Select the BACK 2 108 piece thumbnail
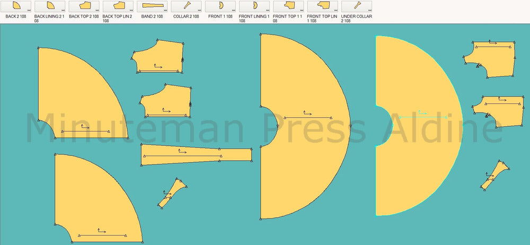This screenshot has width=530, height=245. point(16,6)
